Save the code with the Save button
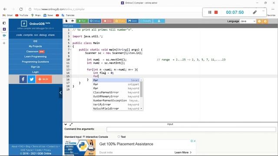This screenshot has width=278, height=156. (132, 21)
